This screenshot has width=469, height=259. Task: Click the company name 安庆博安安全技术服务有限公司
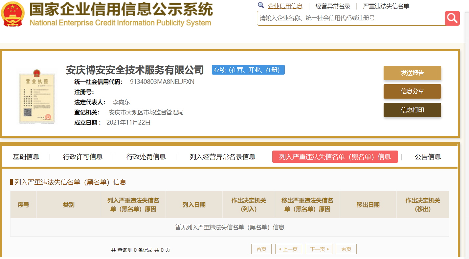click(x=135, y=70)
